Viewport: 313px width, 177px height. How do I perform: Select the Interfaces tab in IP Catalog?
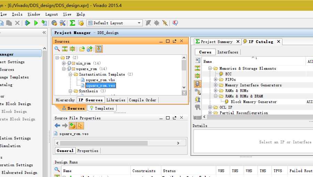pos(228,52)
